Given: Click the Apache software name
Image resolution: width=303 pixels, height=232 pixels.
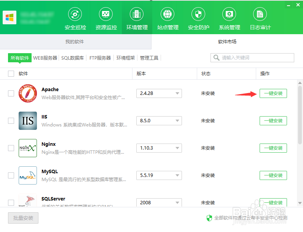Looking at the screenshot, I should coord(50,89).
